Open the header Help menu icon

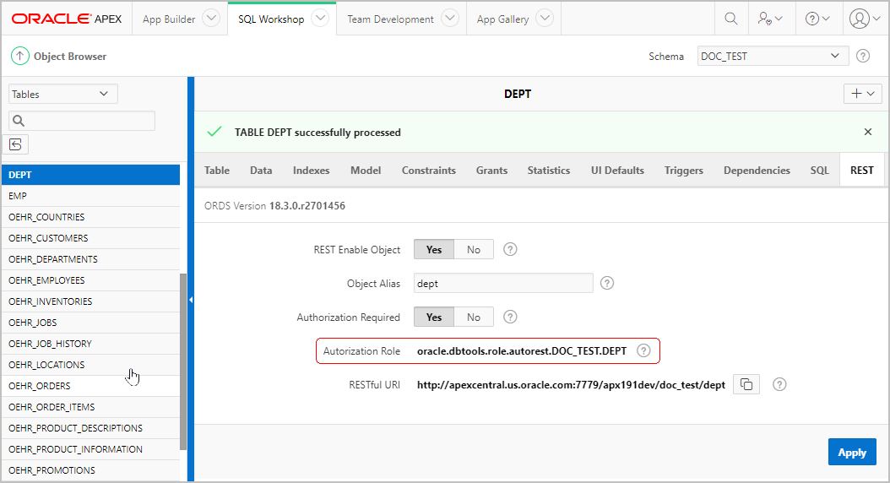pos(817,19)
